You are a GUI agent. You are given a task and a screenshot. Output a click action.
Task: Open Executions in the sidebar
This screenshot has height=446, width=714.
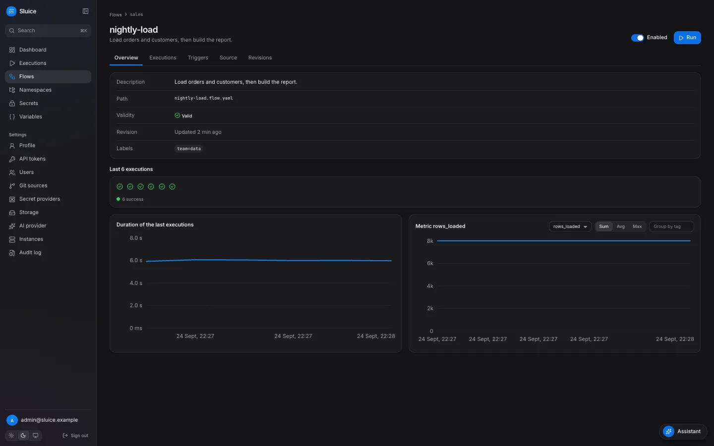click(48, 63)
